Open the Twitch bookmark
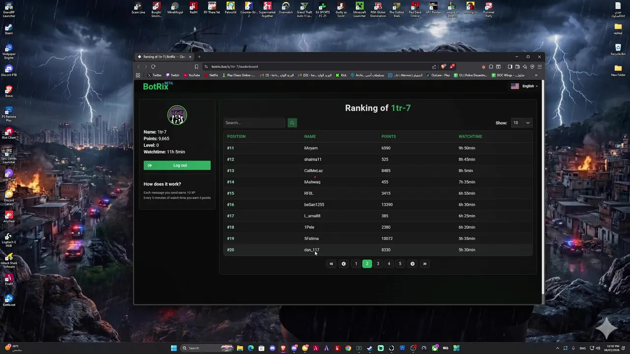This screenshot has height=354, width=630. (x=172, y=75)
